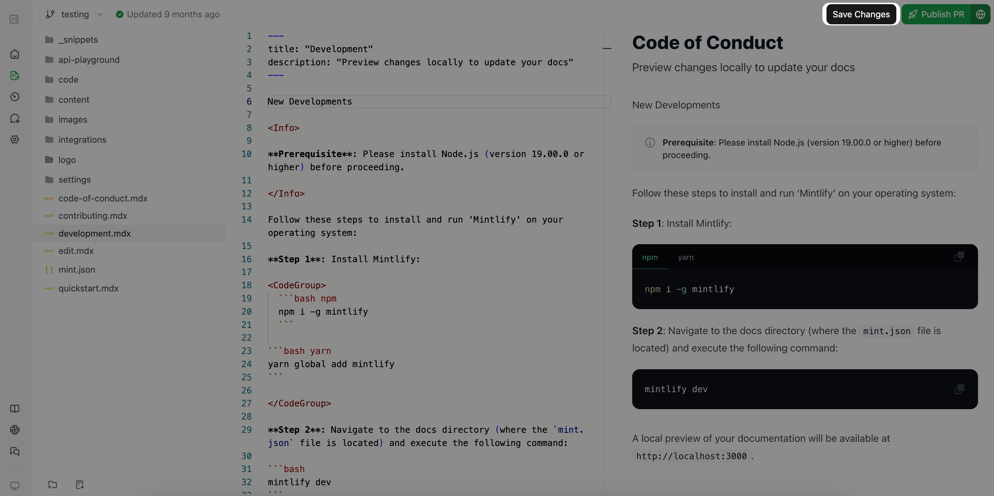Viewport: 994px width, 496px height.
Task: Open settings gear icon in sidebar
Action: [15, 140]
